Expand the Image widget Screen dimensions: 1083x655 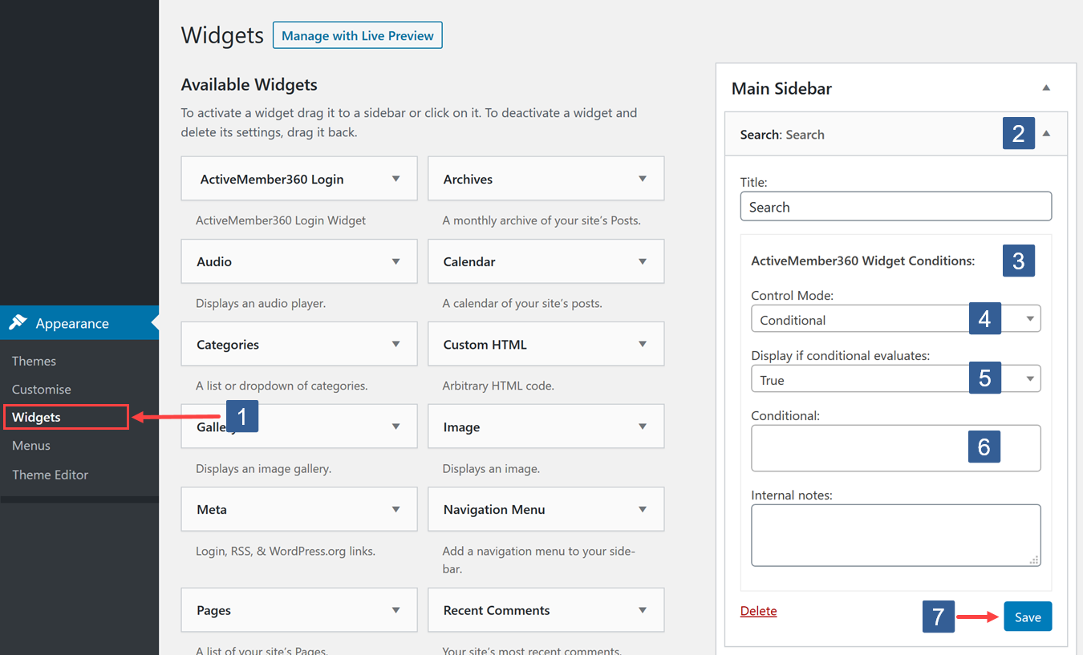(641, 426)
